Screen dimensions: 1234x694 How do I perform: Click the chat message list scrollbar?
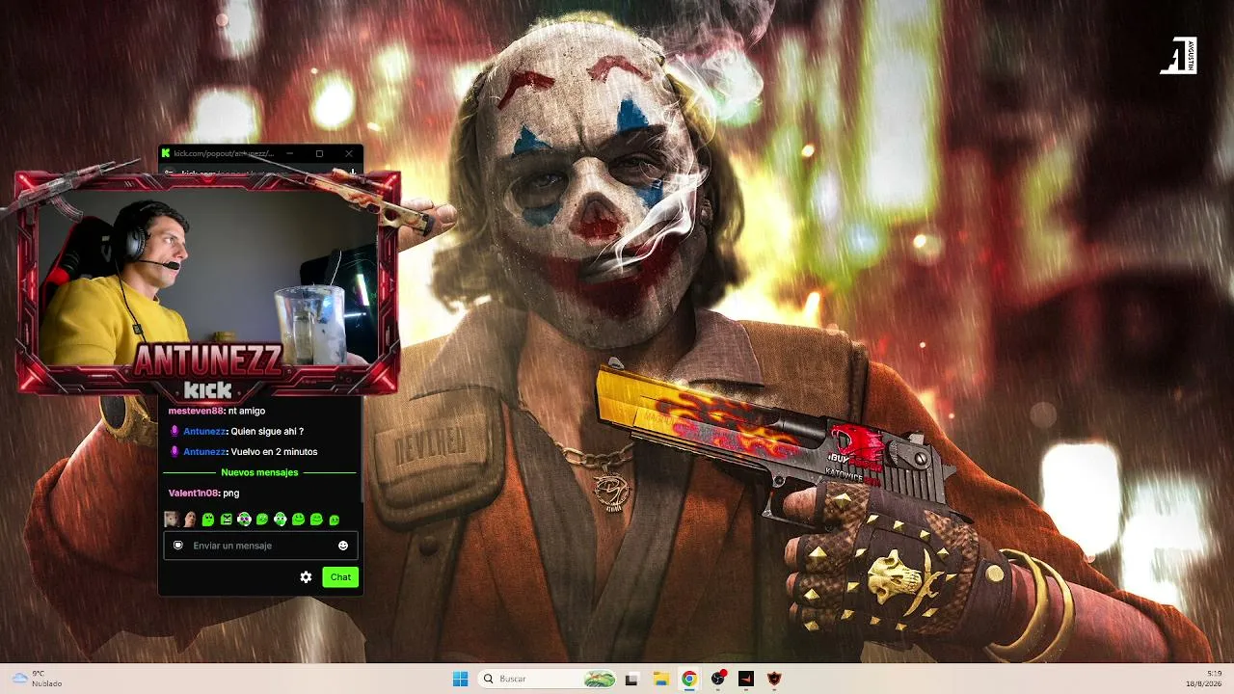click(x=362, y=450)
